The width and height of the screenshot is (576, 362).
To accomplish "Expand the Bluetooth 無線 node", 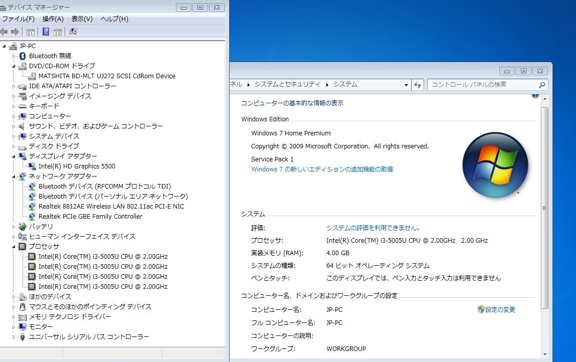I will pyautogui.click(x=14, y=56).
